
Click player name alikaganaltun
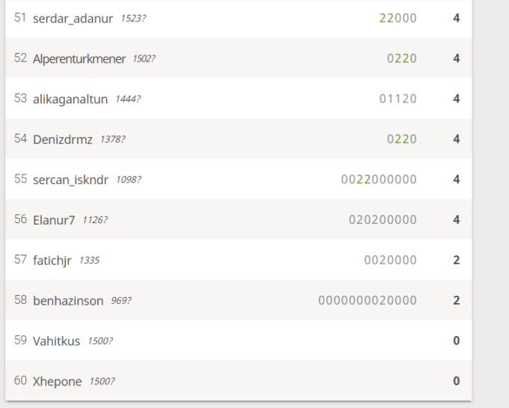coord(70,99)
